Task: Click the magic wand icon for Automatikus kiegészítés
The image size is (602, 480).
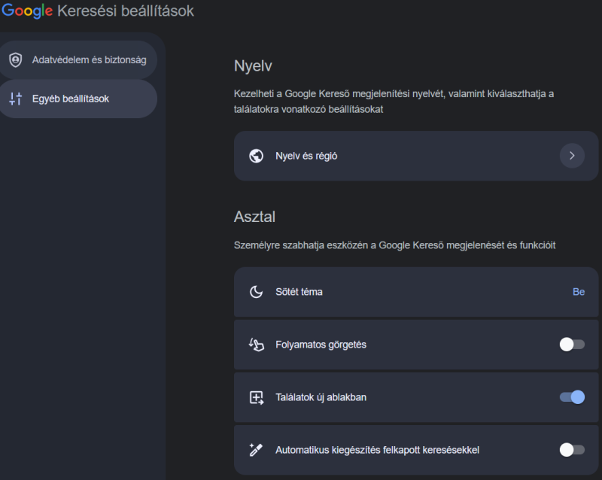Action: pyautogui.click(x=256, y=450)
